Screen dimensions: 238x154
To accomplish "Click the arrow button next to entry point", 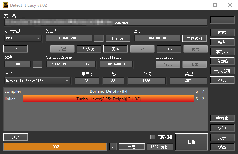I will click(98, 38).
